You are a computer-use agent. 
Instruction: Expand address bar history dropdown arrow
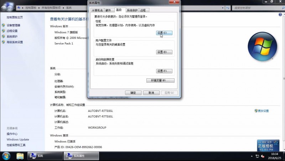tap(223, 8)
